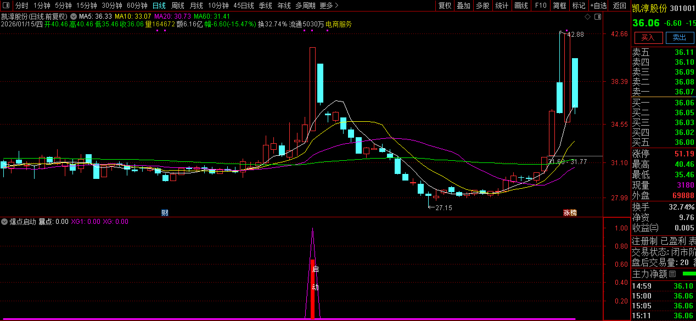Click the 统计 statistics button
This screenshot has height=321, width=696.
pyautogui.click(x=502, y=5)
